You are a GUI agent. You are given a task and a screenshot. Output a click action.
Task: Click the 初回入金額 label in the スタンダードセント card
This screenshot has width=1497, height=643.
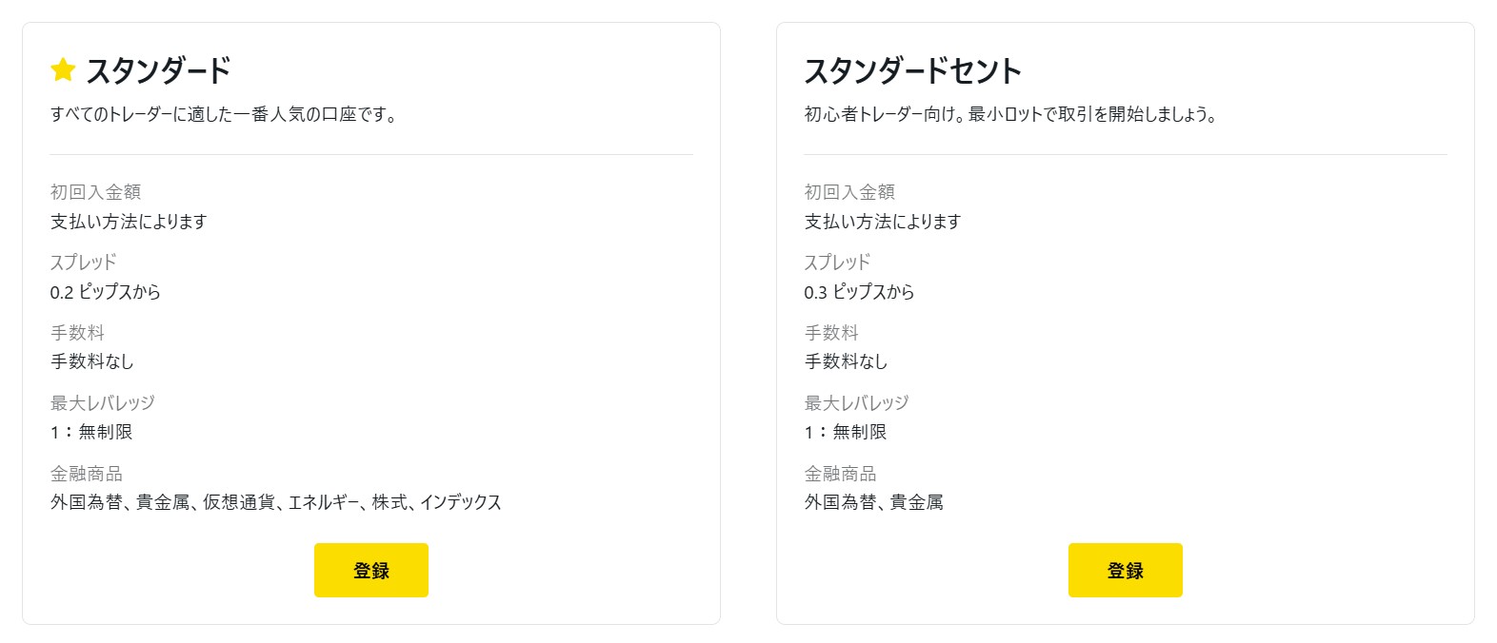tap(849, 192)
